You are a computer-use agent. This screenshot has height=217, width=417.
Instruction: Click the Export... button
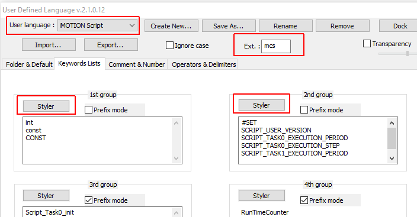[111, 45]
